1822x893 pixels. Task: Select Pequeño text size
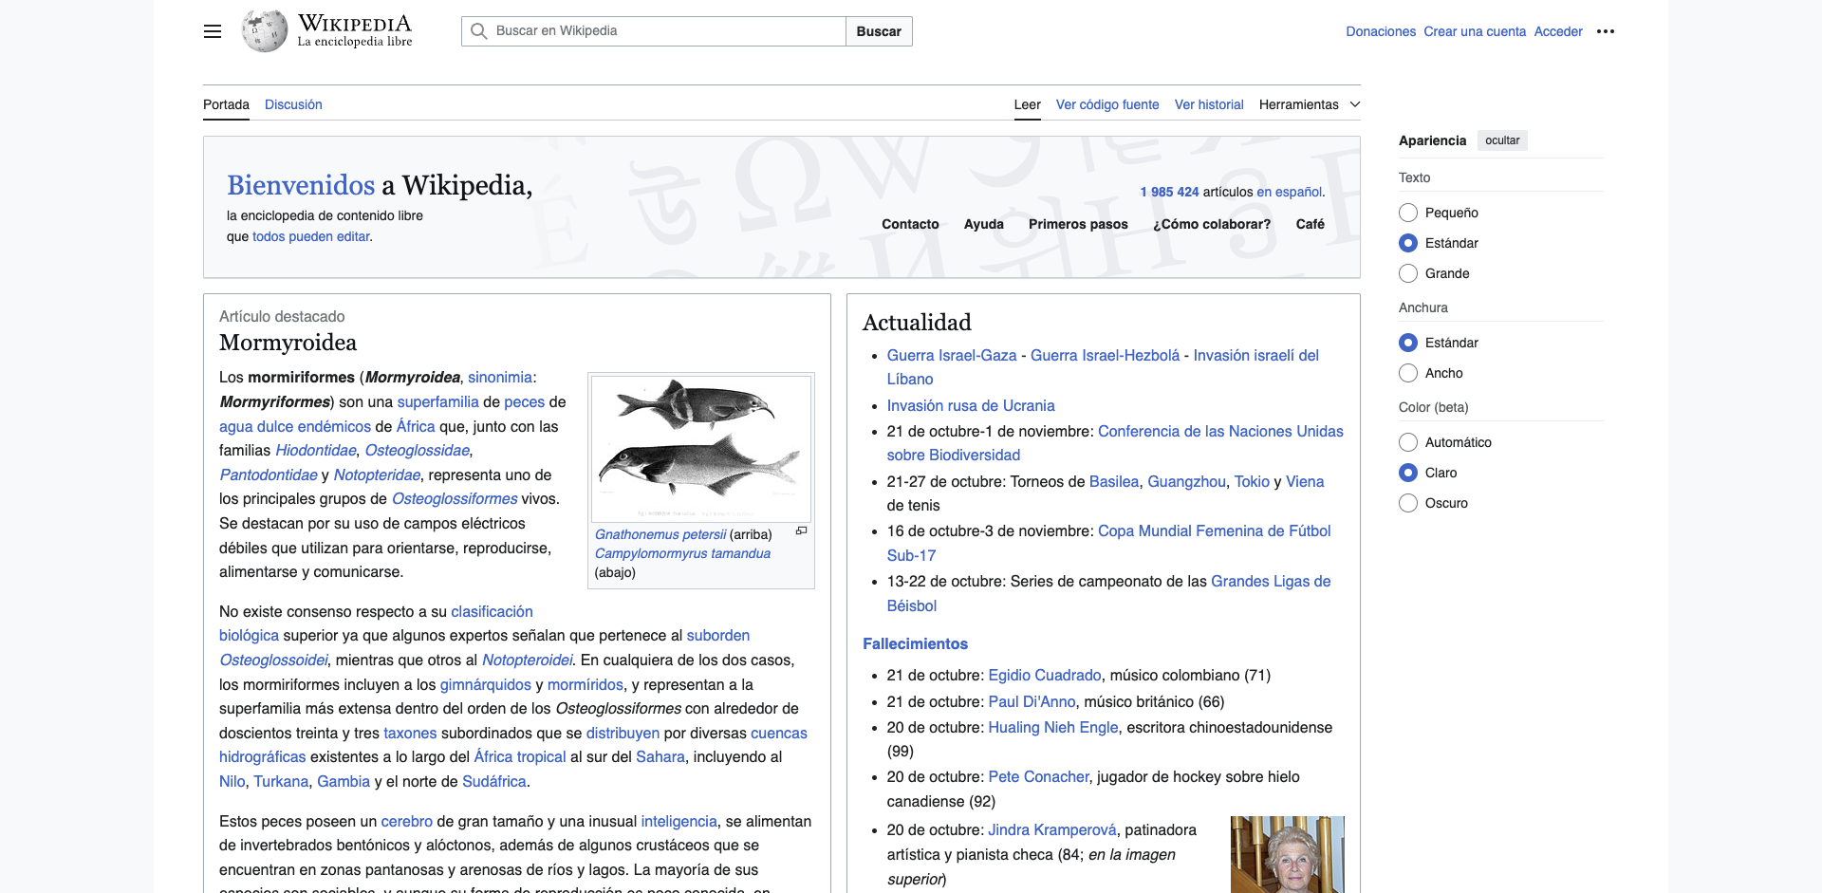[x=1408, y=213]
